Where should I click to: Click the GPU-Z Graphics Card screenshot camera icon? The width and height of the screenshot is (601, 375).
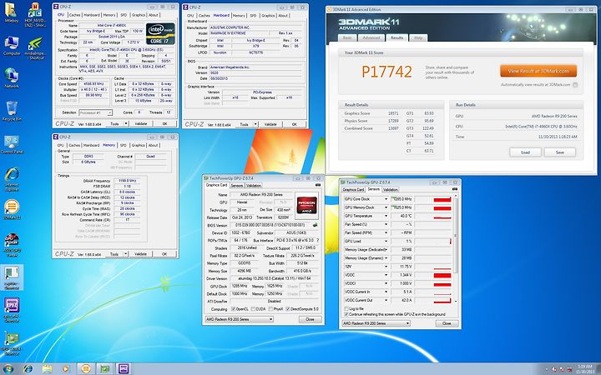[x=318, y=185]
